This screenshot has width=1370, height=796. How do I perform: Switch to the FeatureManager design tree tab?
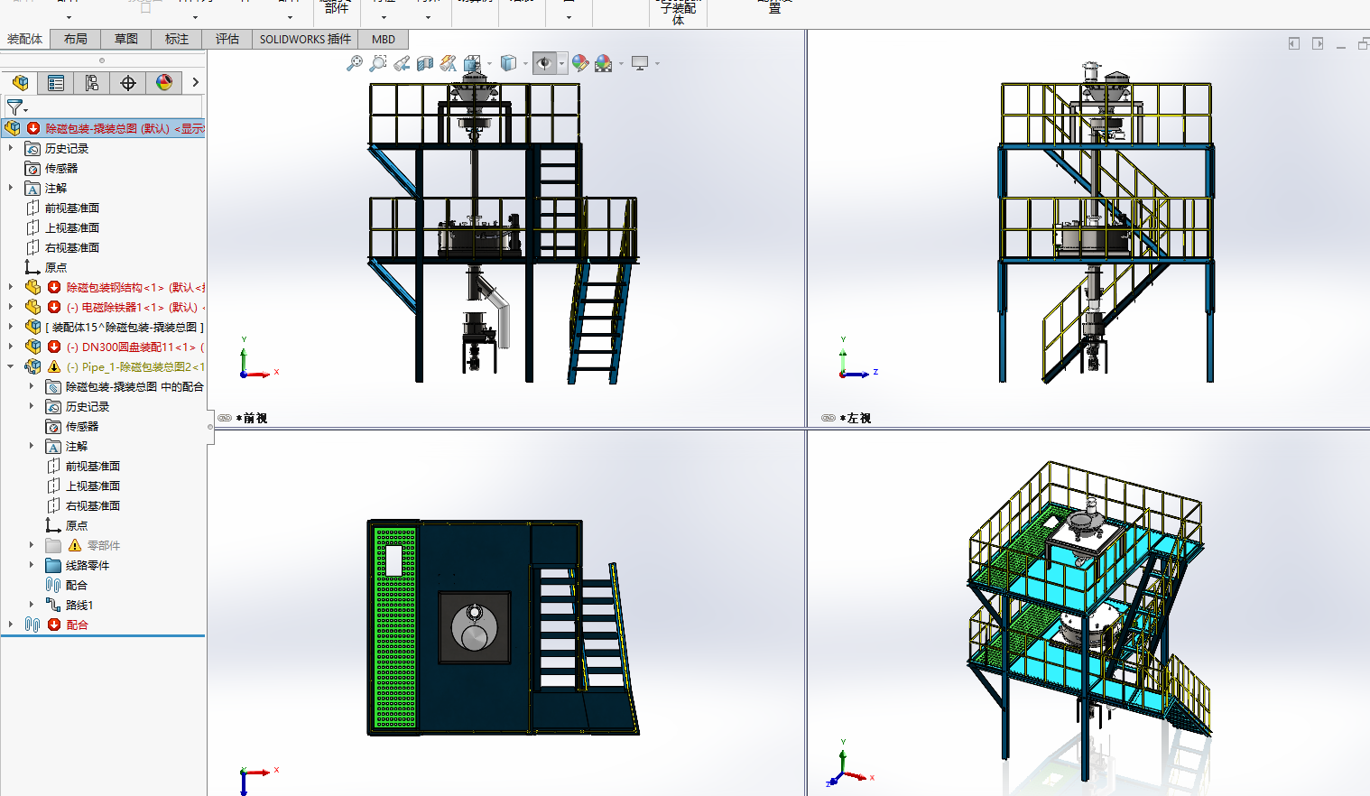[x=20, y=83]
